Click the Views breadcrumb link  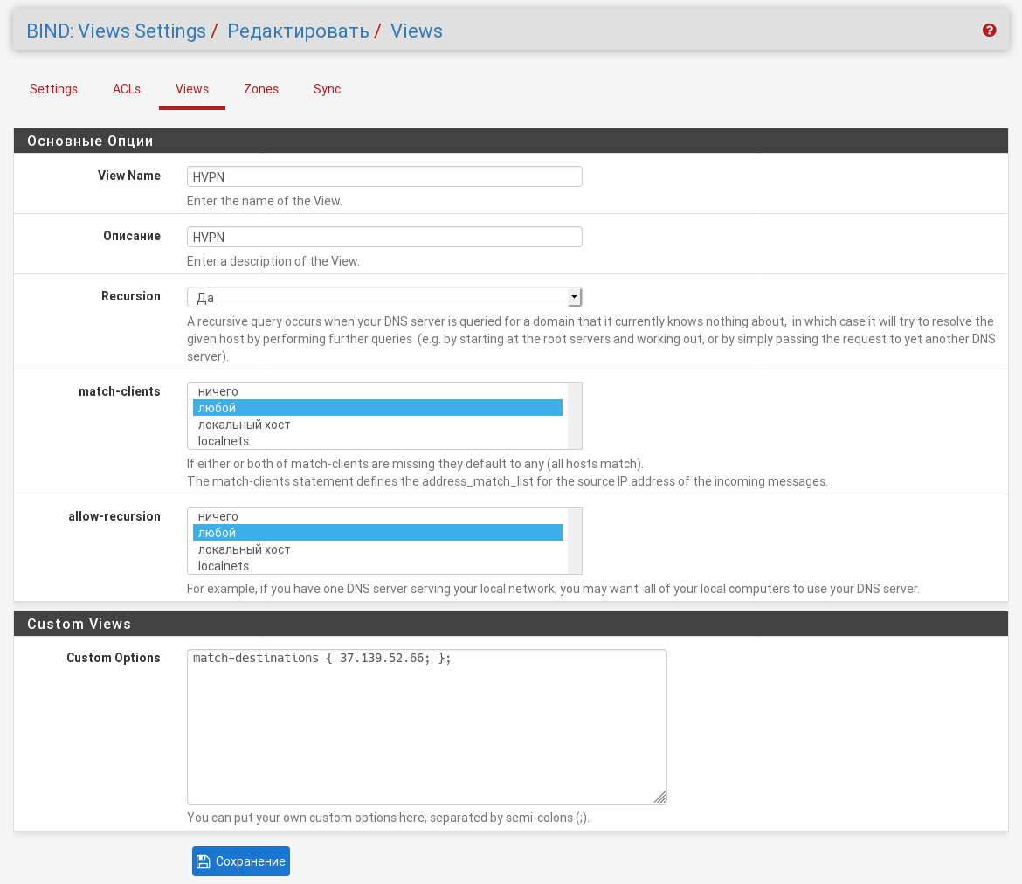[416, 31]
